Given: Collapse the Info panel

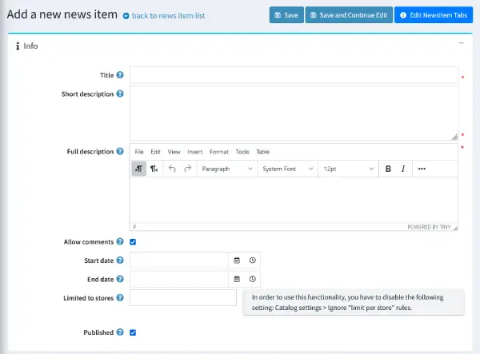Looking at the screenshot, I should 462,43.
